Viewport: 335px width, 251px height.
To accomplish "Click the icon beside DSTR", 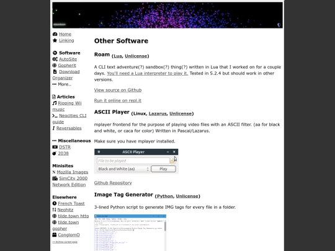I will pyautogui.click(x=55, y=147).
